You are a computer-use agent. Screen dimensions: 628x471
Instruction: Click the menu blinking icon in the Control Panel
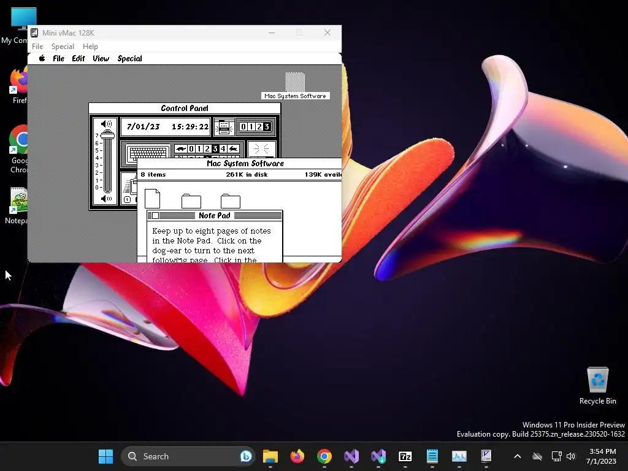tap(224, 127)
